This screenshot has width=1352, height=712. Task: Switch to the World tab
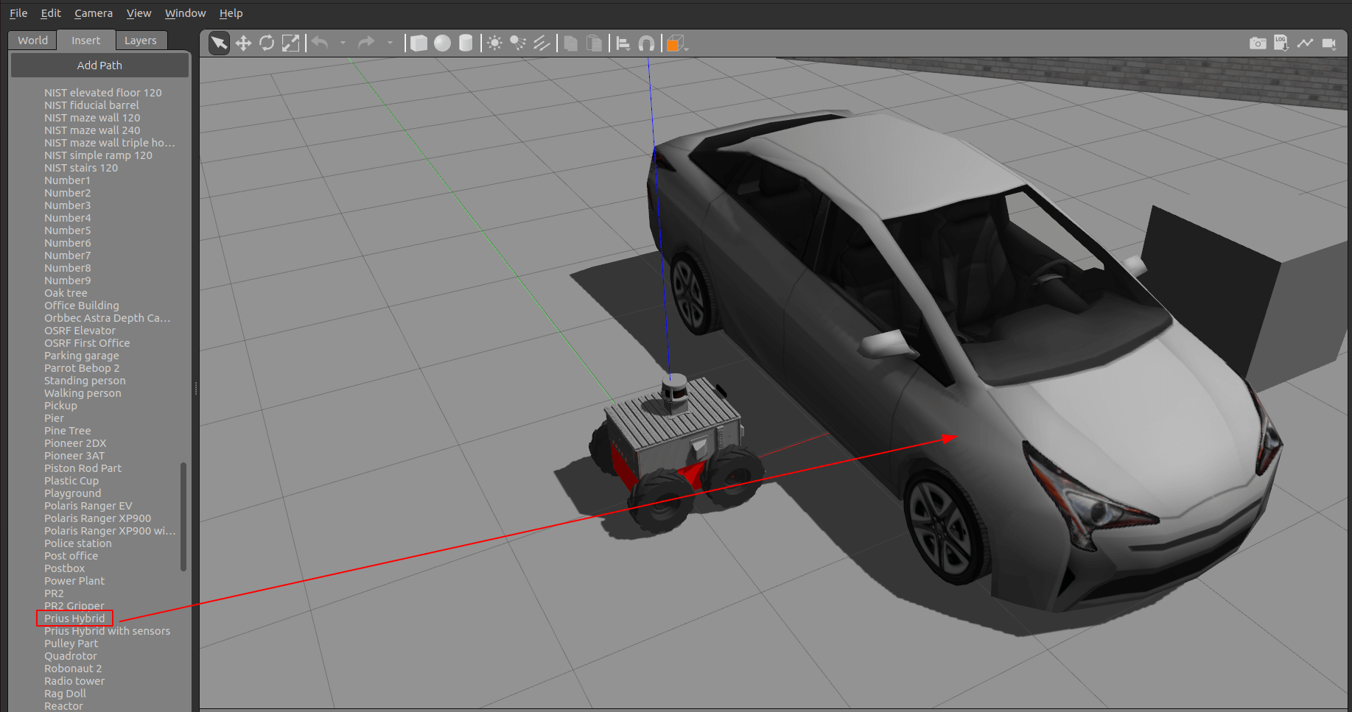[x=33, y=40]
